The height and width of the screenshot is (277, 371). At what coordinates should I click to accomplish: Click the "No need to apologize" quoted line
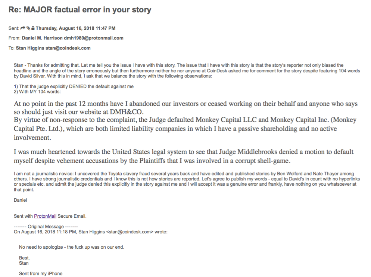(72, 247)
